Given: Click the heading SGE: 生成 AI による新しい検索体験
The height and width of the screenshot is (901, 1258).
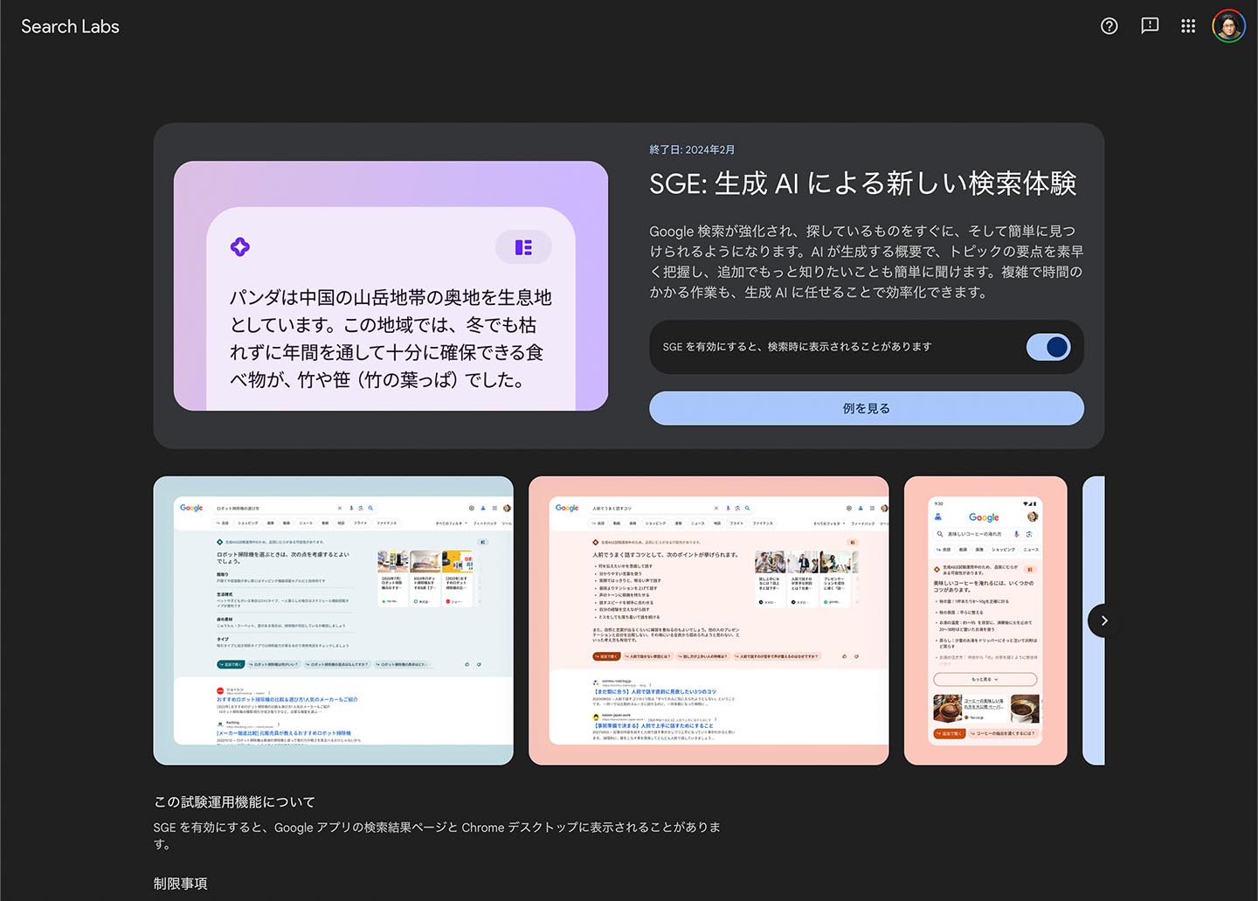Looking at the screenshot, I should pos(862,184).
